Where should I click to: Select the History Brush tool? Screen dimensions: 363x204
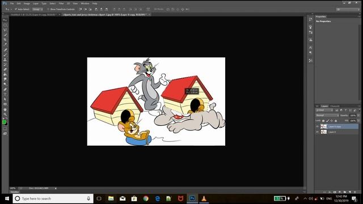[x=5, y=65]
